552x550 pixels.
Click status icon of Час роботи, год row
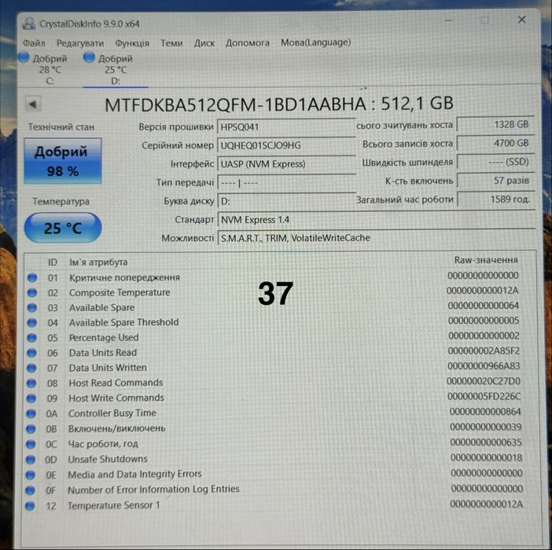coord(31,444)
